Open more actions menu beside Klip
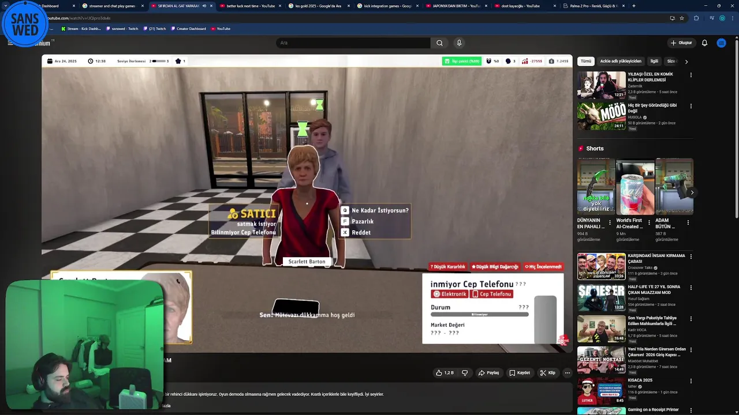The image size is (739, 415). click(x=567, y=373)
